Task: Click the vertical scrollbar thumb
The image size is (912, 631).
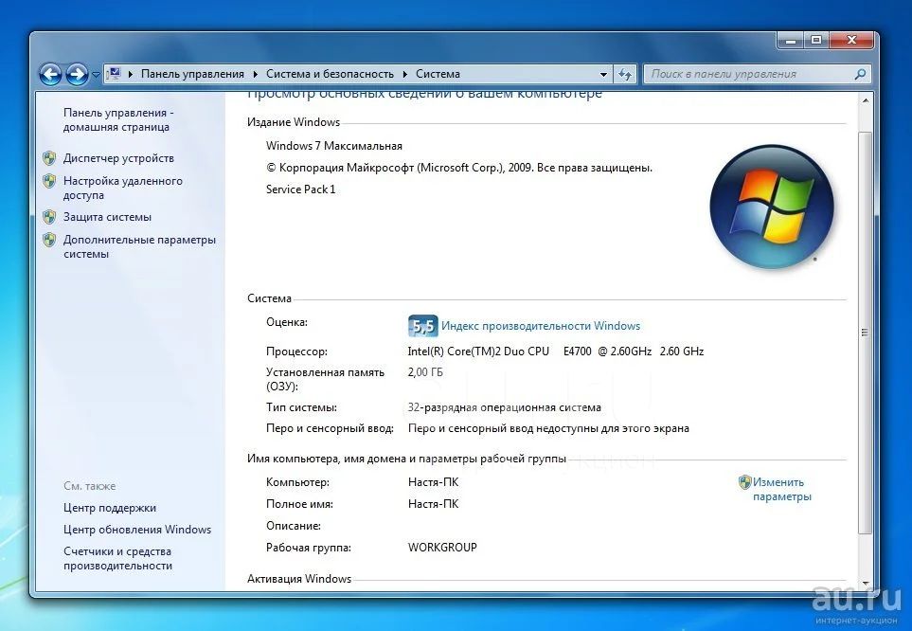Action: (865, 333)
